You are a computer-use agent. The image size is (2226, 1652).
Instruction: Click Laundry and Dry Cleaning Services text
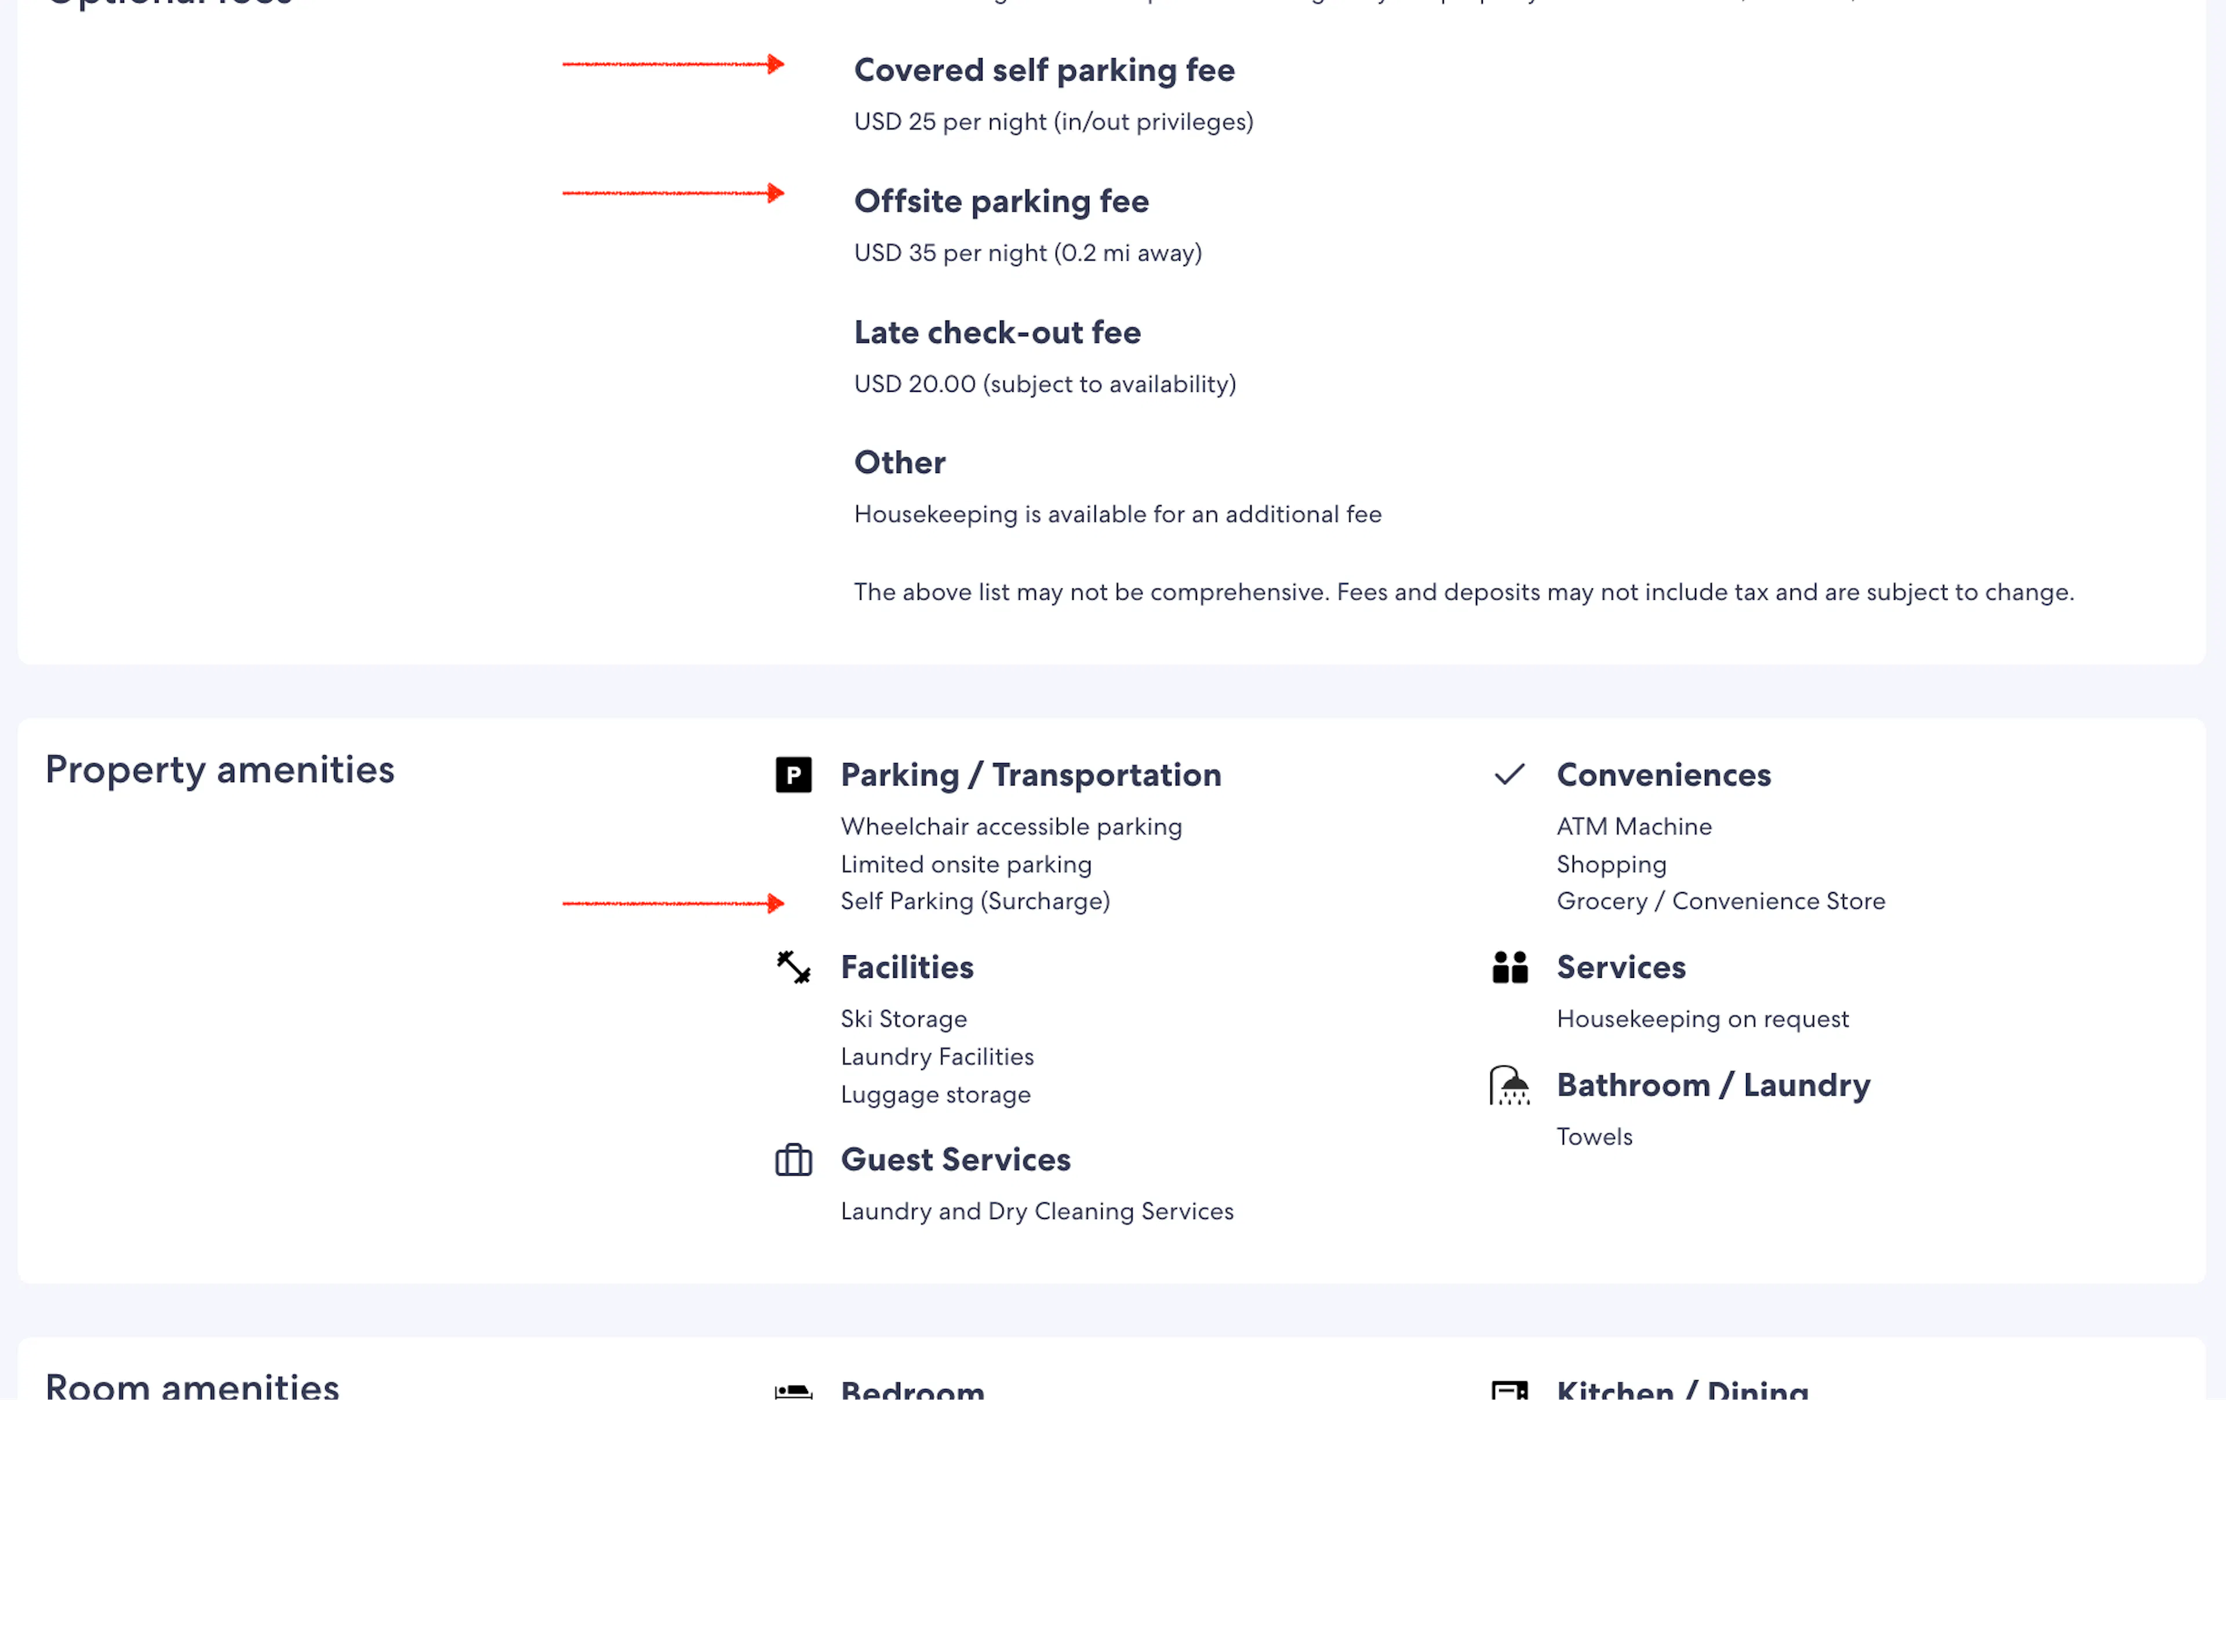(1037, 1211)
